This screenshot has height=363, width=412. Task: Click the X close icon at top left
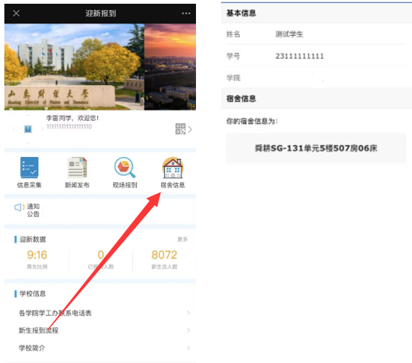tap(16, 13)
